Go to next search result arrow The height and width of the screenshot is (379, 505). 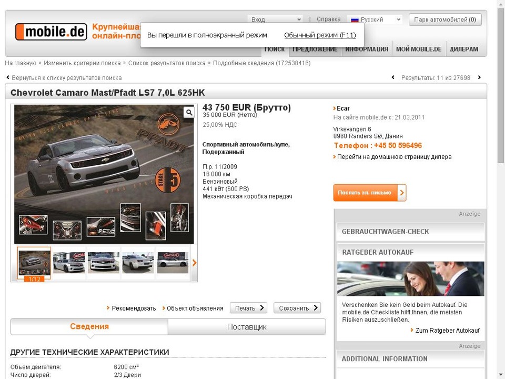pyautogui.click(x=479, y=77)
